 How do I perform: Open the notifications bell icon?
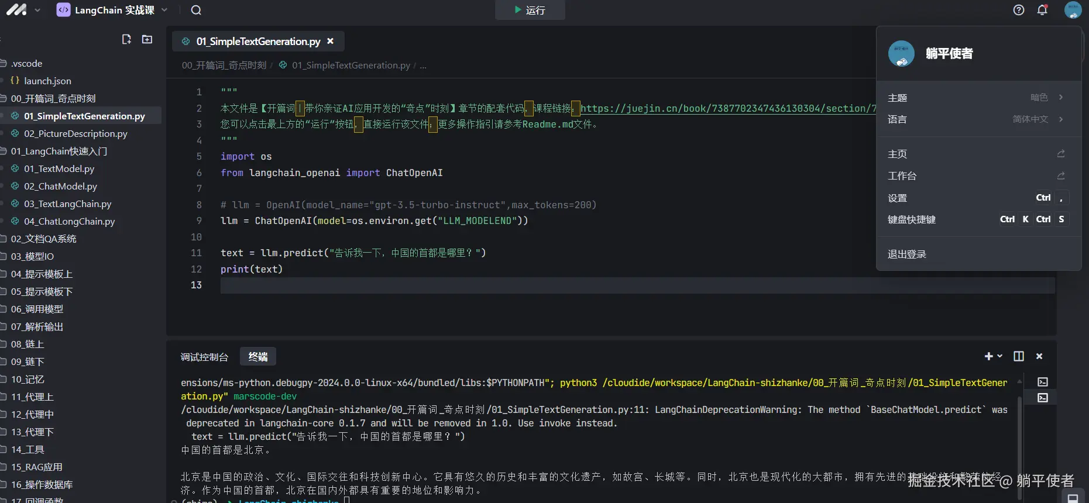click(x=1042, y=10)
